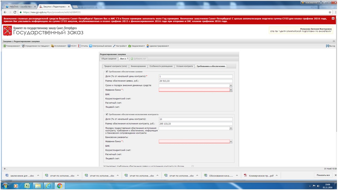
Task: Collapse the Закупки panel header icon
Action: coord(334,41)
